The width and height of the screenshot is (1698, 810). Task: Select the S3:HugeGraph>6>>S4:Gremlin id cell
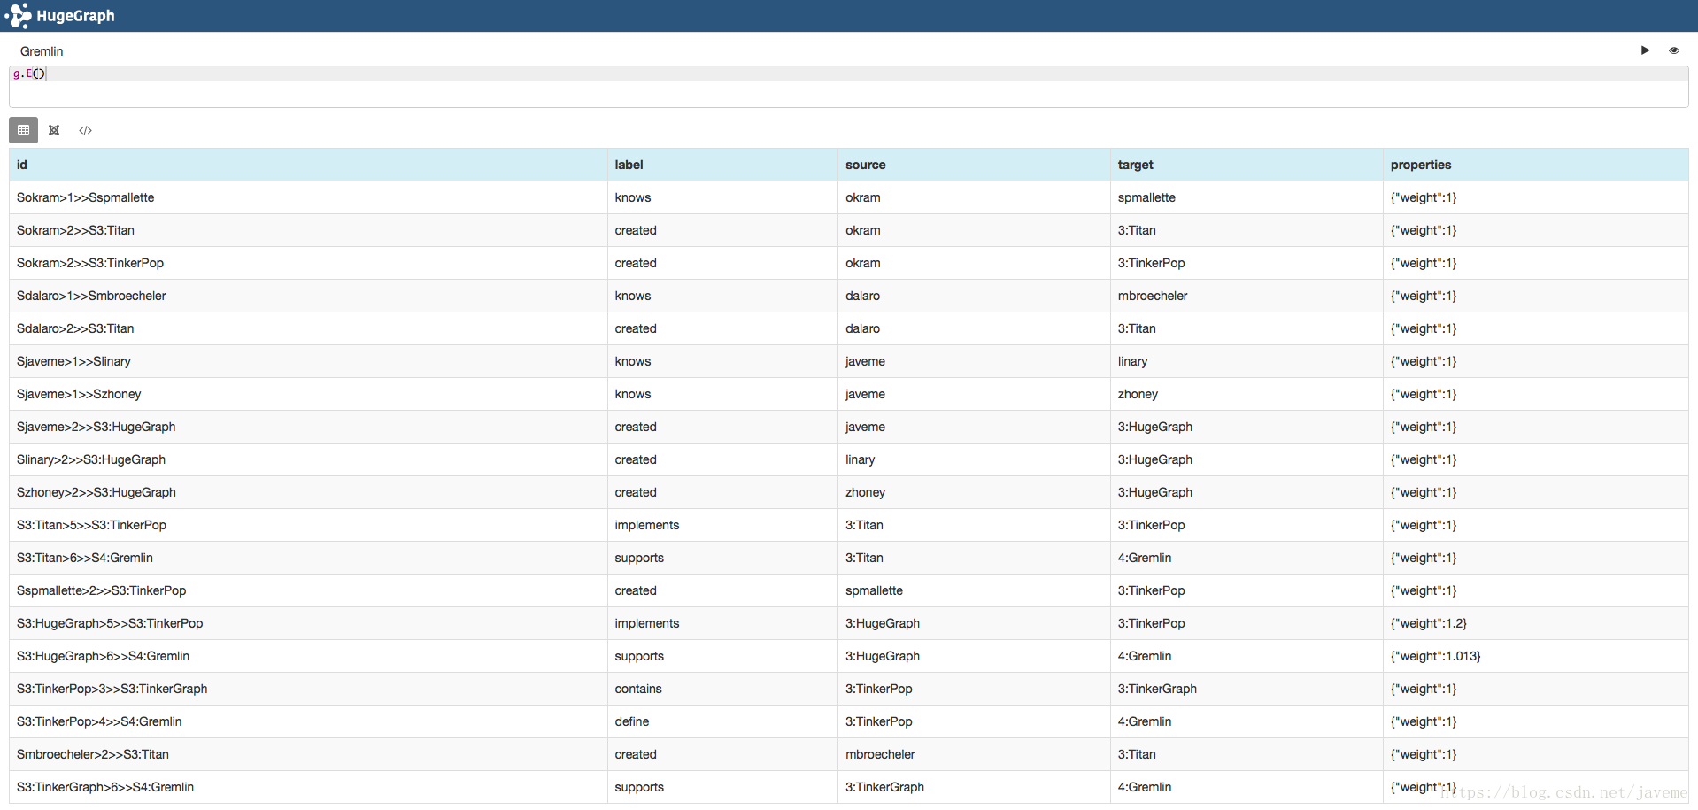(x=308, y=656)
